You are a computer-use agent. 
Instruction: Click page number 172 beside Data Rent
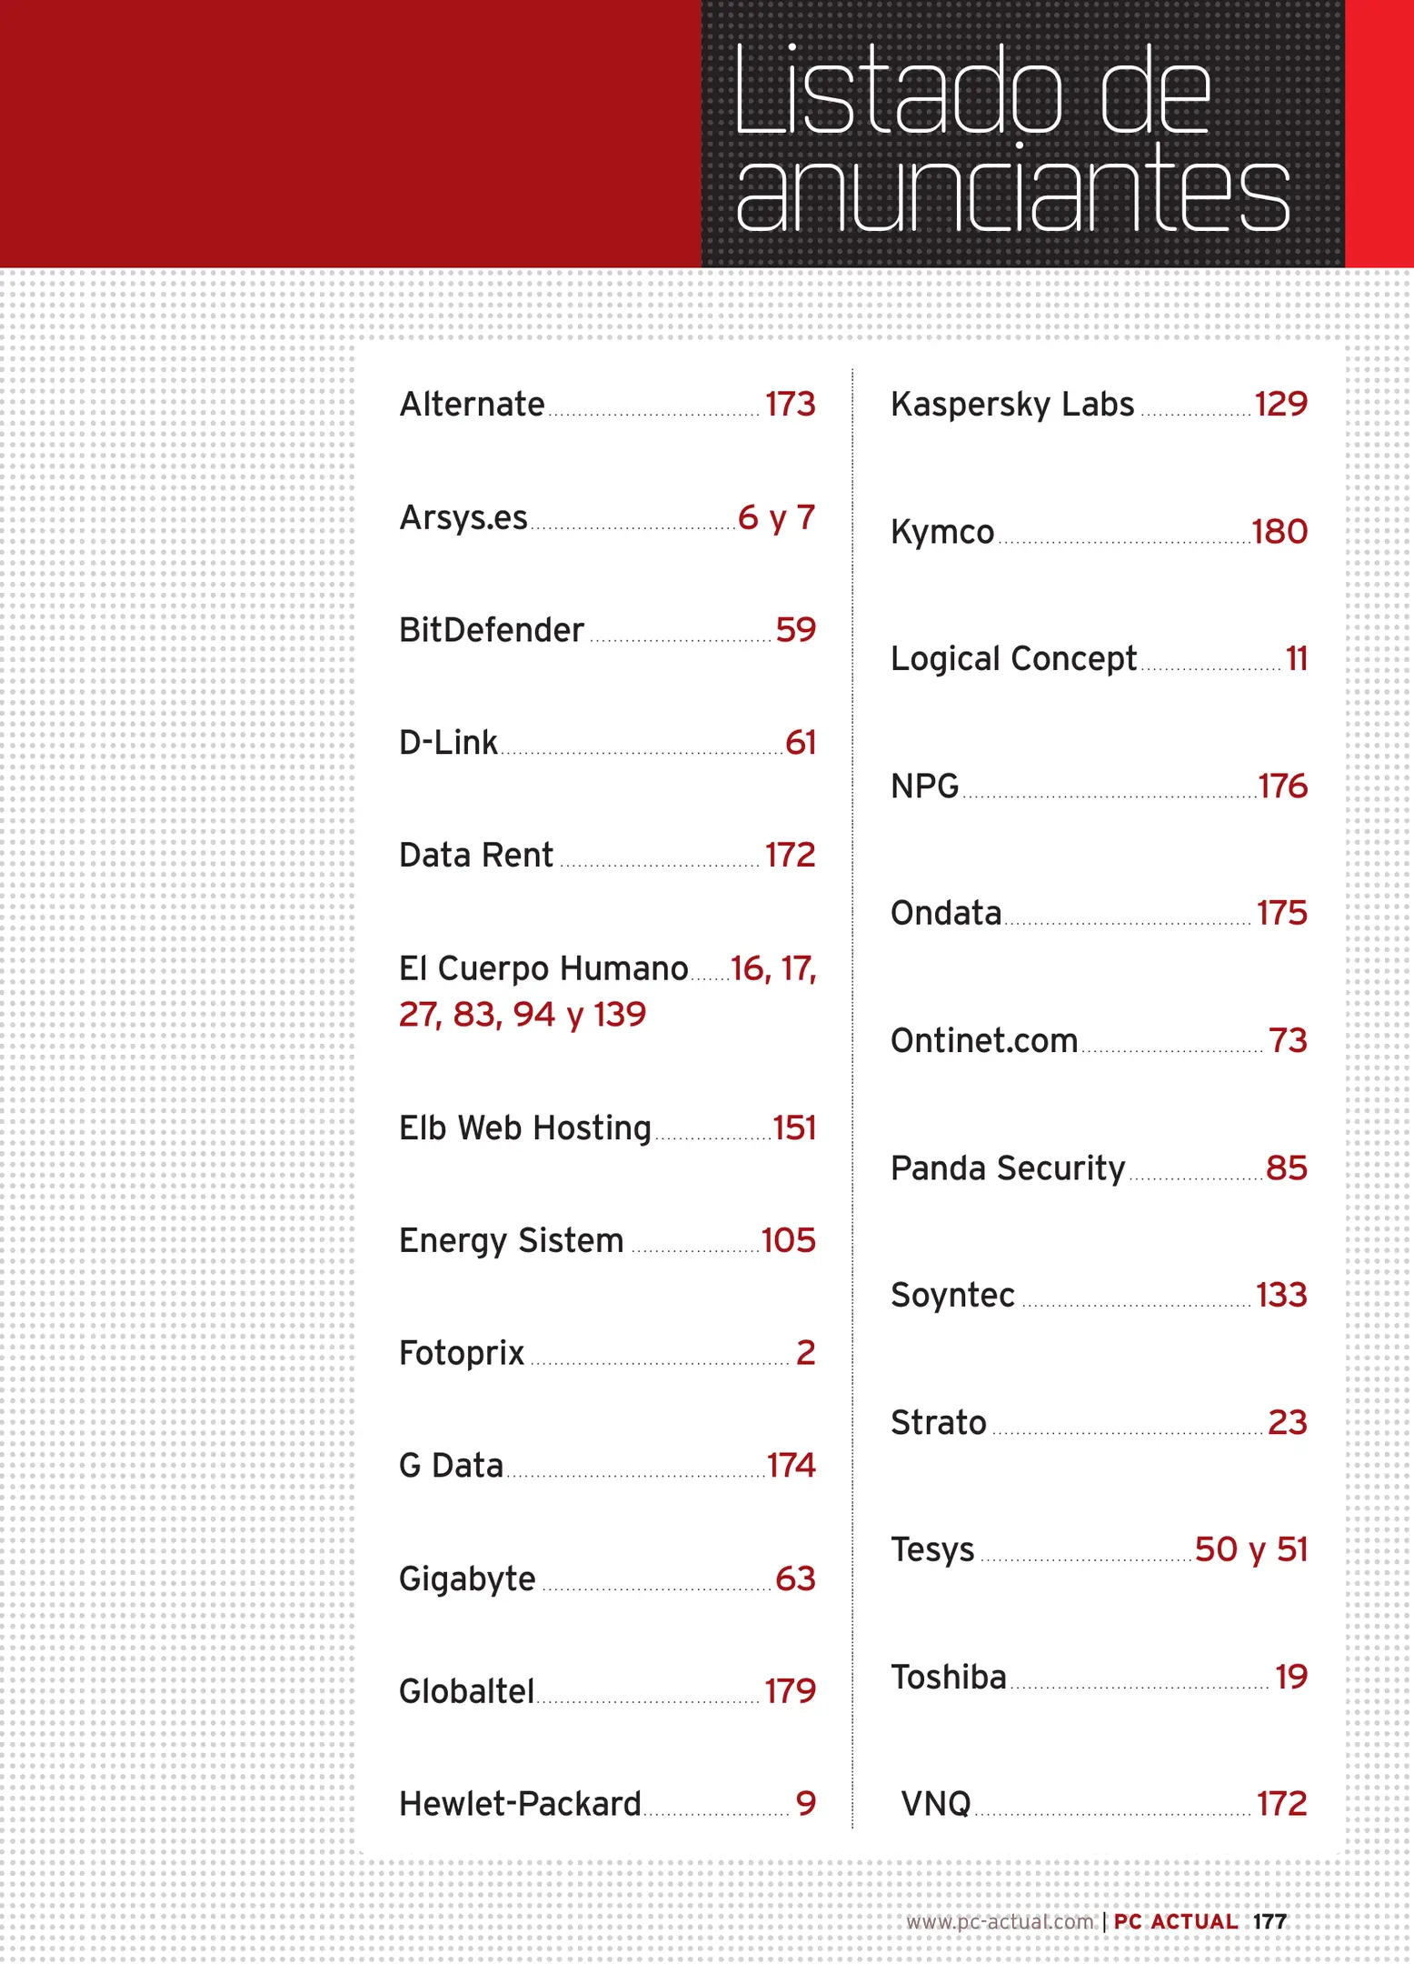pyautogui.click(x=790, y=856)
